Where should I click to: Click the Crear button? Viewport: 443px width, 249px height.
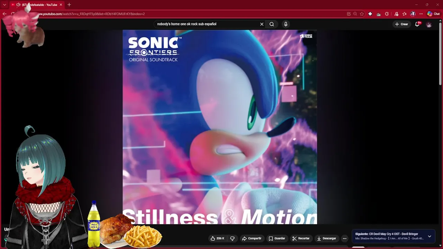401,24
